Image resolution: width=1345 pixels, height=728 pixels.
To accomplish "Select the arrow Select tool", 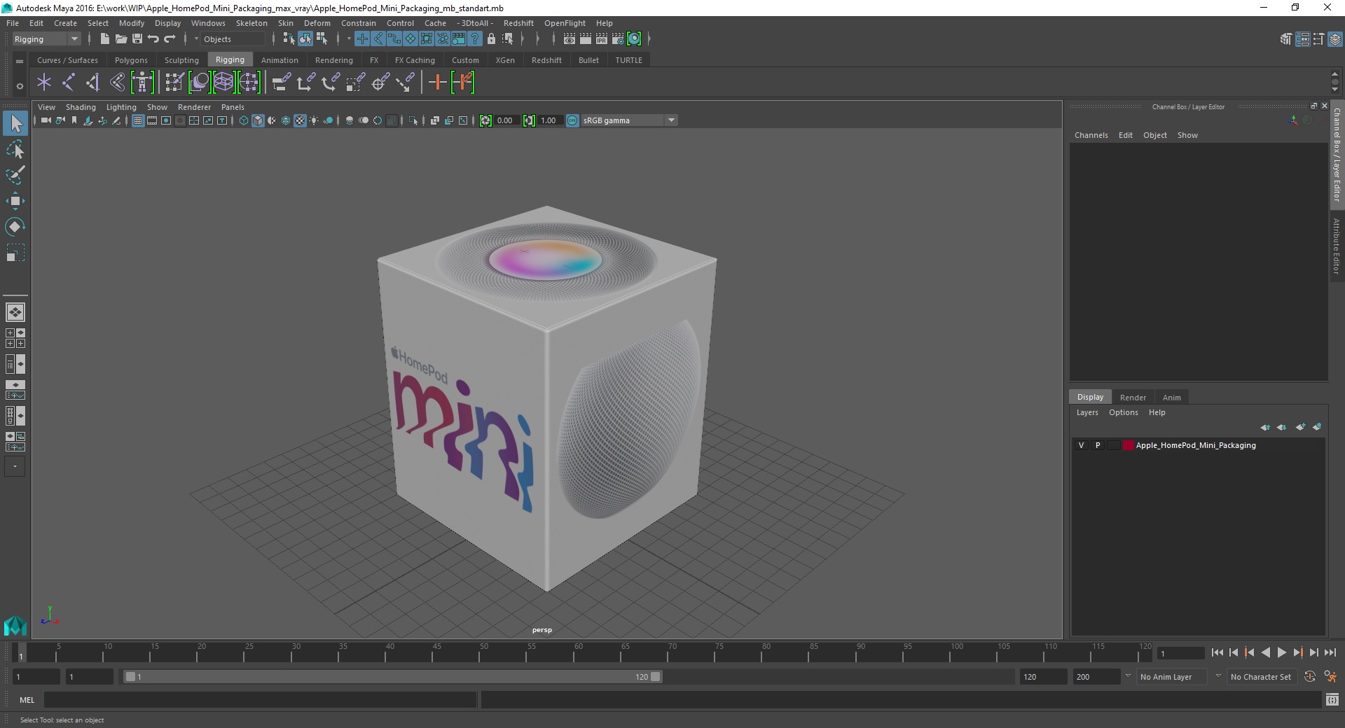I will [x=15, y=124].
